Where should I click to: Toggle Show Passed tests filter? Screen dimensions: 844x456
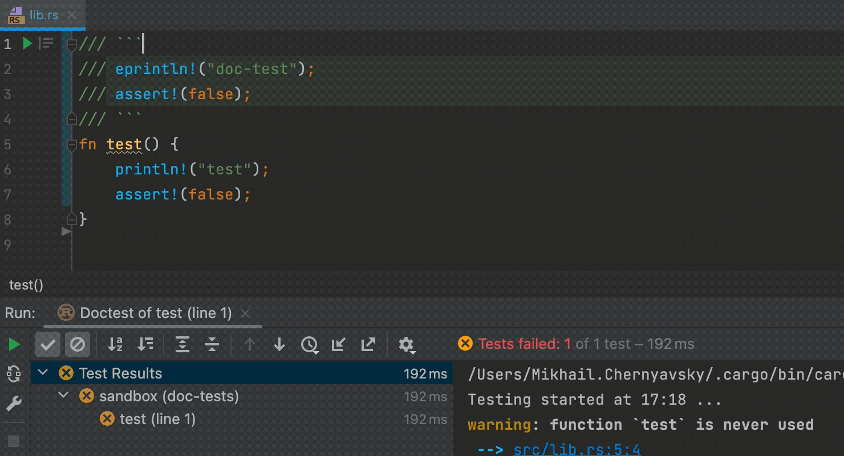click(48, 344)
